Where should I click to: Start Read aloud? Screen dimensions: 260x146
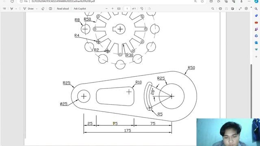click(63, 9)
